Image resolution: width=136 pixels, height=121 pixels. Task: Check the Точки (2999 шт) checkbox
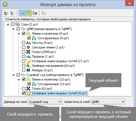coord(24,52)
